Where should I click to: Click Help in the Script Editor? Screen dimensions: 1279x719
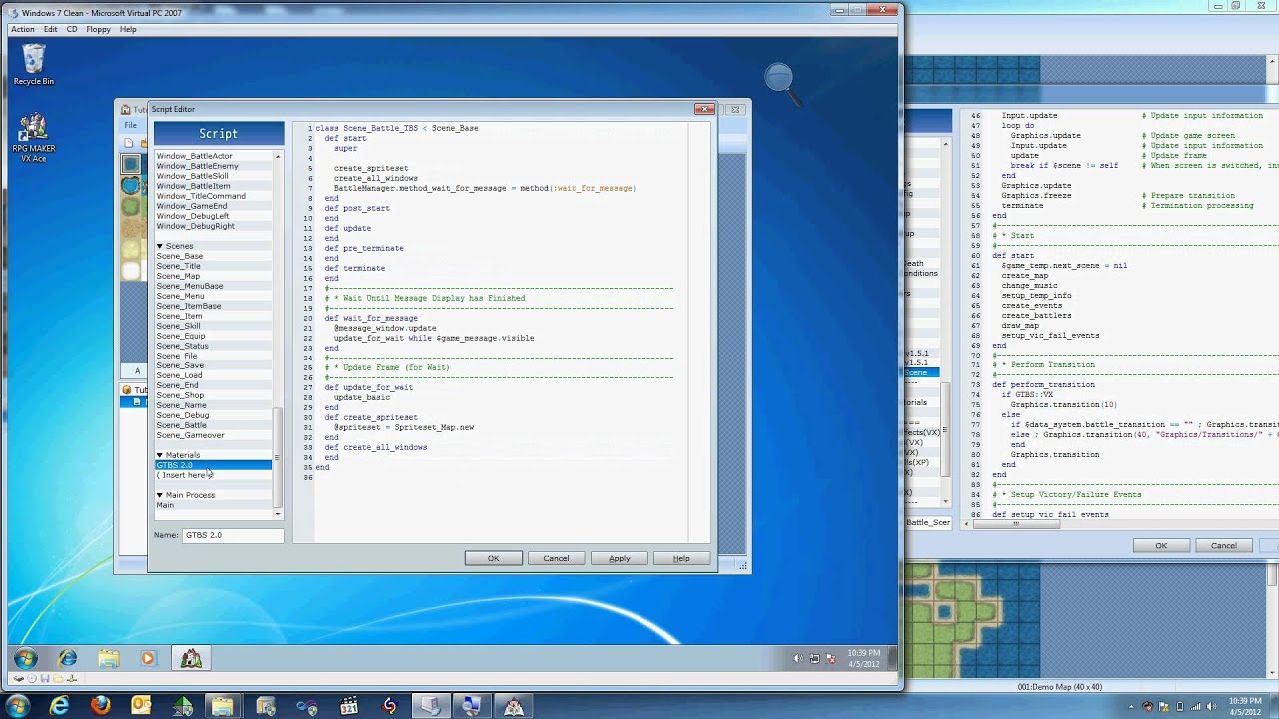(x=681, y=558)
